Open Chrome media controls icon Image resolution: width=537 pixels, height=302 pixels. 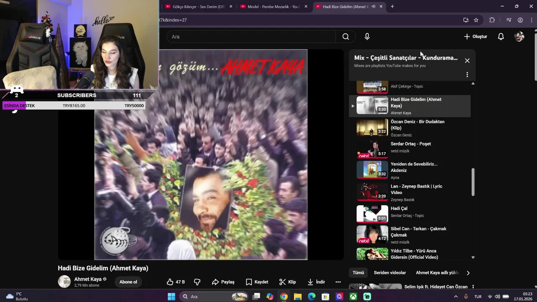click(509, 20)
